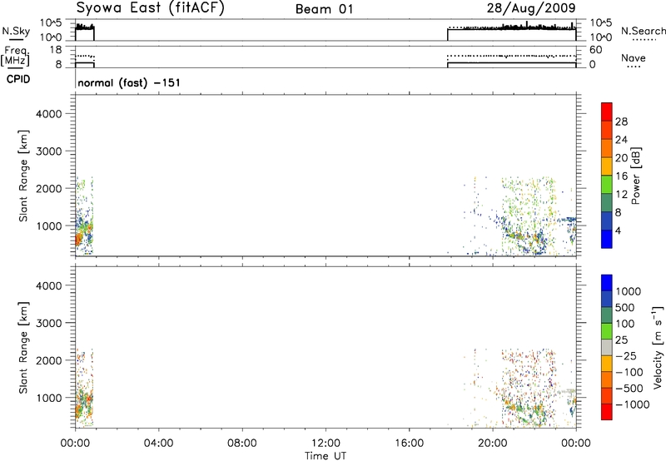
Task: Click the 'Velocity [m s-1]' colorbar label
Action: click(658, 347)
